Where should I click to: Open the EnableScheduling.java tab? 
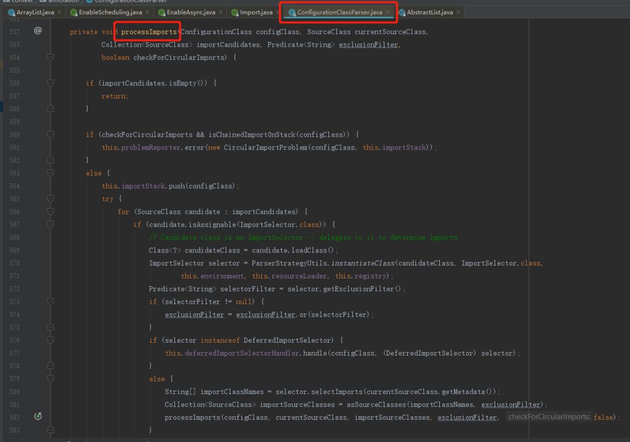pos(110,12)
